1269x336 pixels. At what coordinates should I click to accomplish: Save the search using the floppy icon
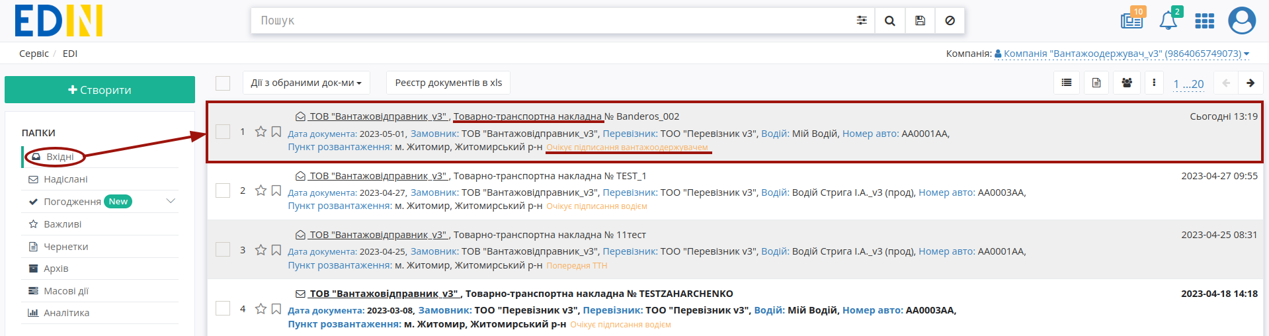(x=920, y=21)
